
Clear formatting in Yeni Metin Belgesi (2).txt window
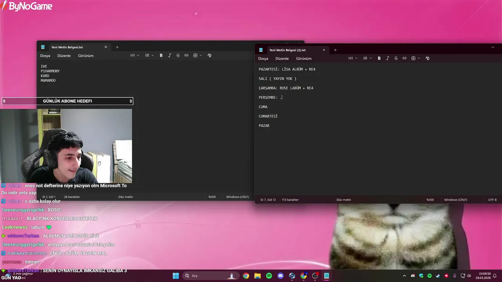[x=427, y=58]
